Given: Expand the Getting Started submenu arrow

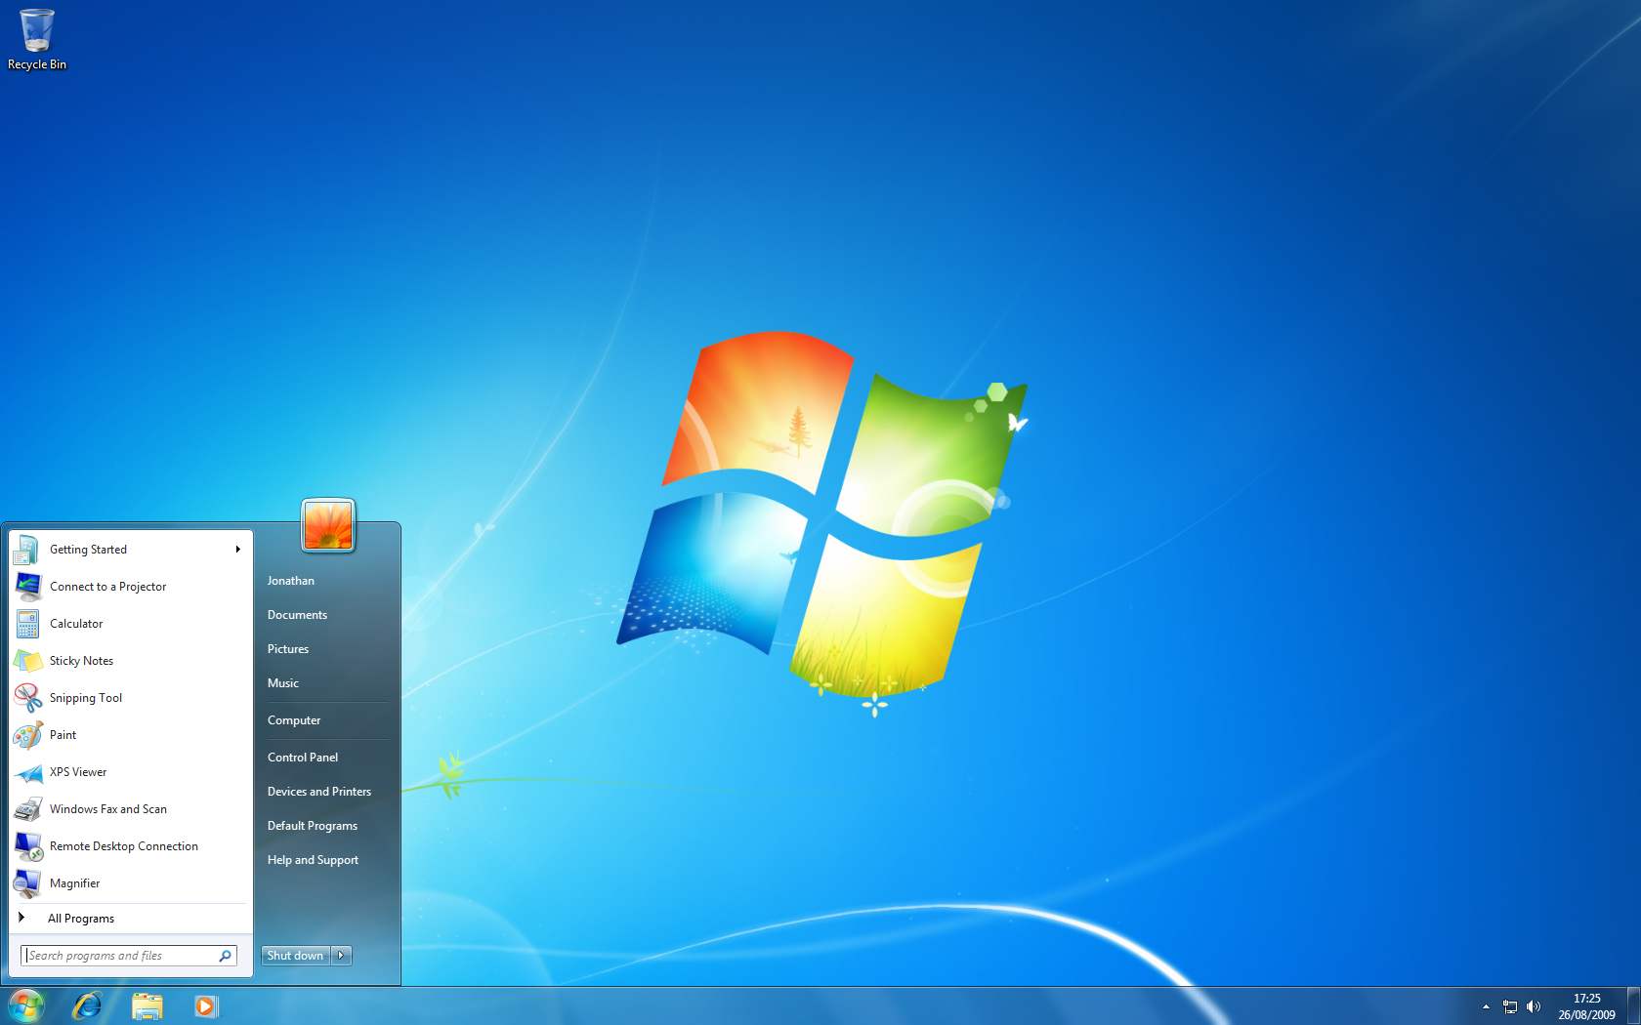Looking at the screenshot, I should pyautogui.click(x=237, y=550).
